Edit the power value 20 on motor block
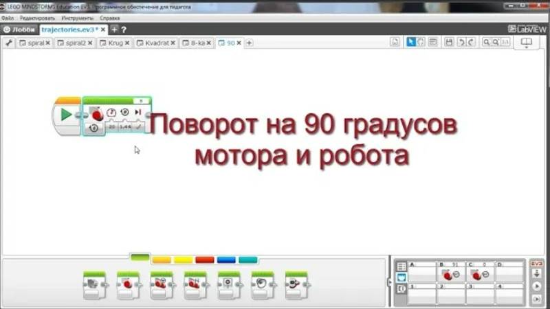Image resolution: width=550 pixels, height=309 pixels. tap(111, 126)
